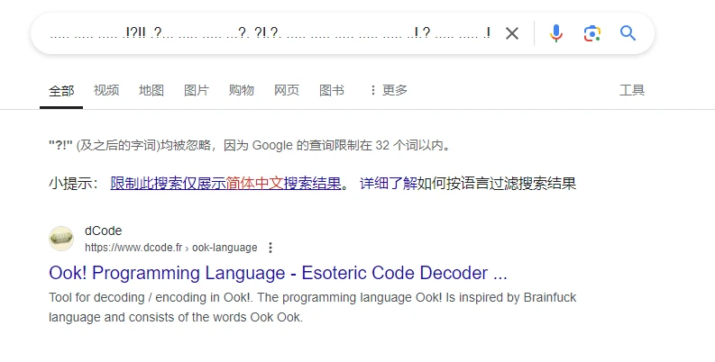This screenshot has height=362, width=715.
Task: Open Google Lens image search icon
Action: 591,33
